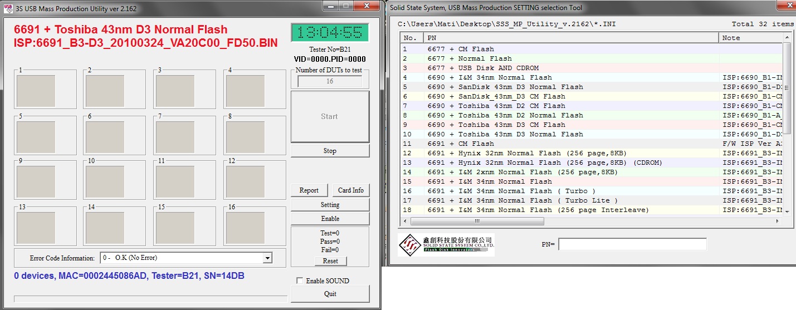Select row 6690 + Toshiba 43nm D3 CM Flash
The height and width of the screenshot is (310, 796).
[592, 125]
